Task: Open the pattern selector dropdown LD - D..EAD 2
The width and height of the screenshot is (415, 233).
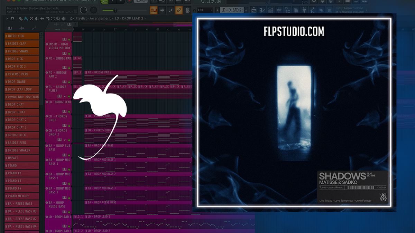Action: click(232, 10)
